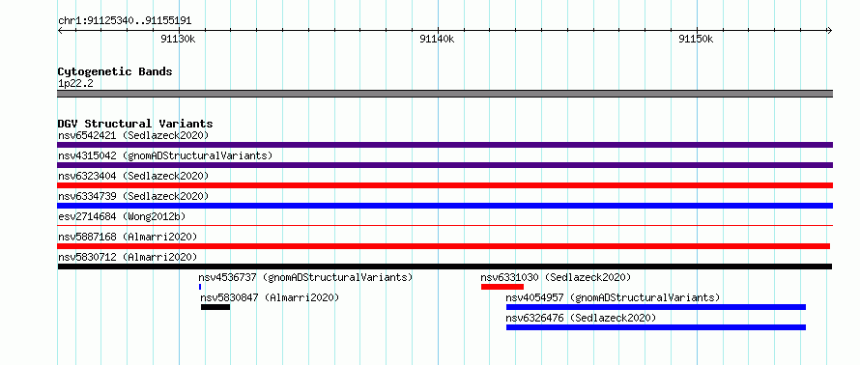The image size is (860, 365).
Task: Click the Cytogenetic Bands track title
Action: (115, 71)
